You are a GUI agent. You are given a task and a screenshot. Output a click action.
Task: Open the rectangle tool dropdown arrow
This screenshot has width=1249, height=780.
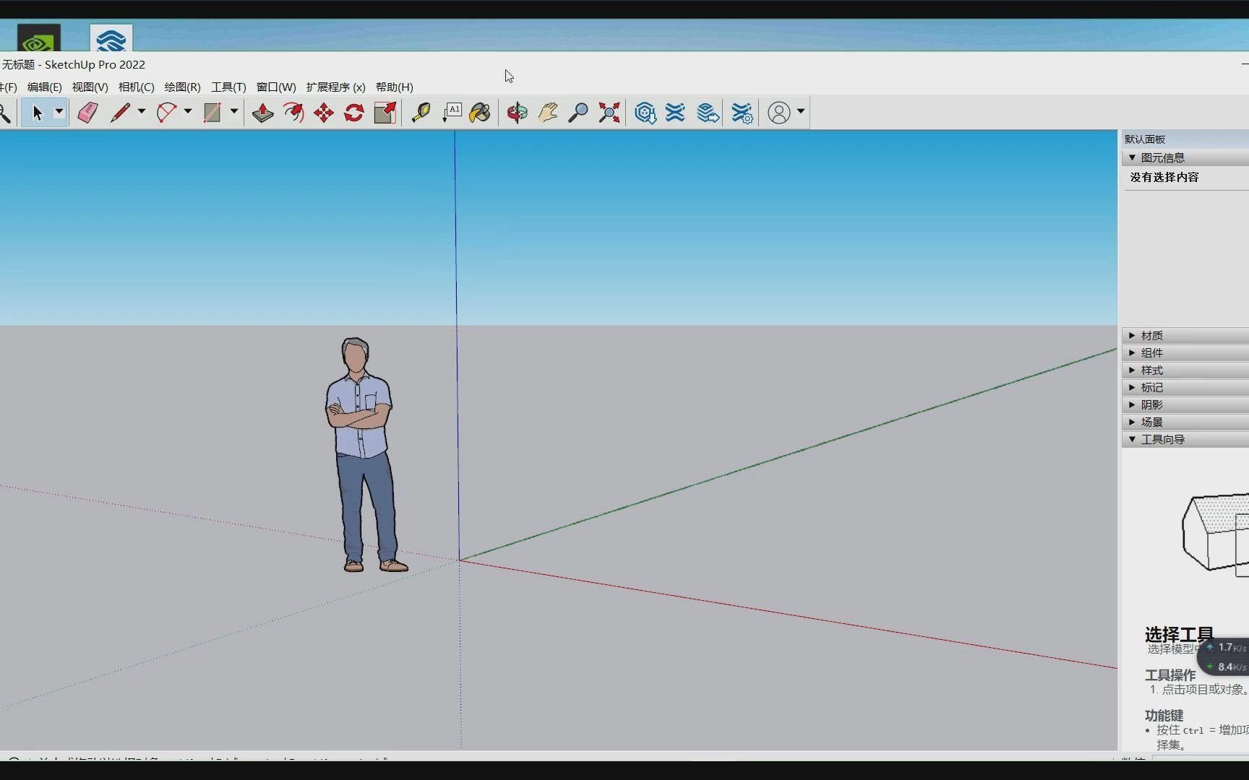(234, 113)
